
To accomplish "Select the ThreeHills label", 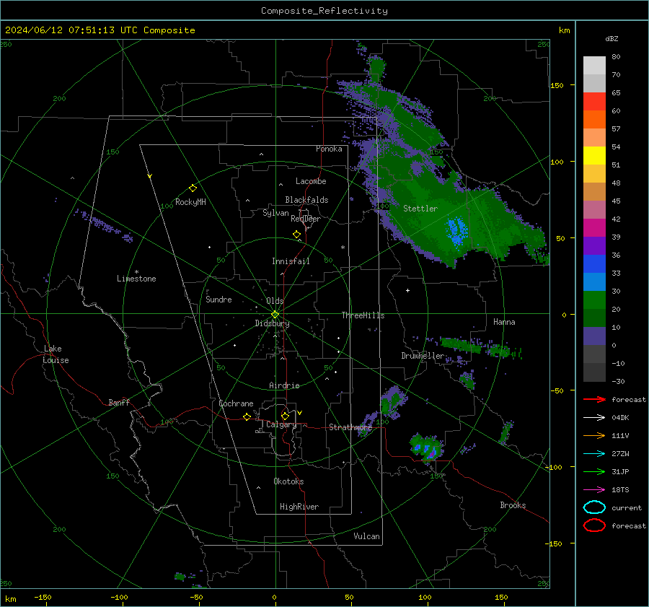I will (x=363, y=315).
